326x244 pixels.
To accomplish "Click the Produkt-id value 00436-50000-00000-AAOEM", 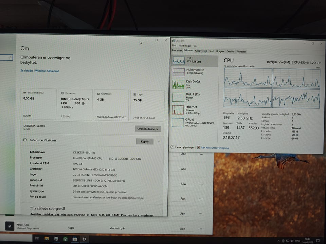I will (90, 186).
